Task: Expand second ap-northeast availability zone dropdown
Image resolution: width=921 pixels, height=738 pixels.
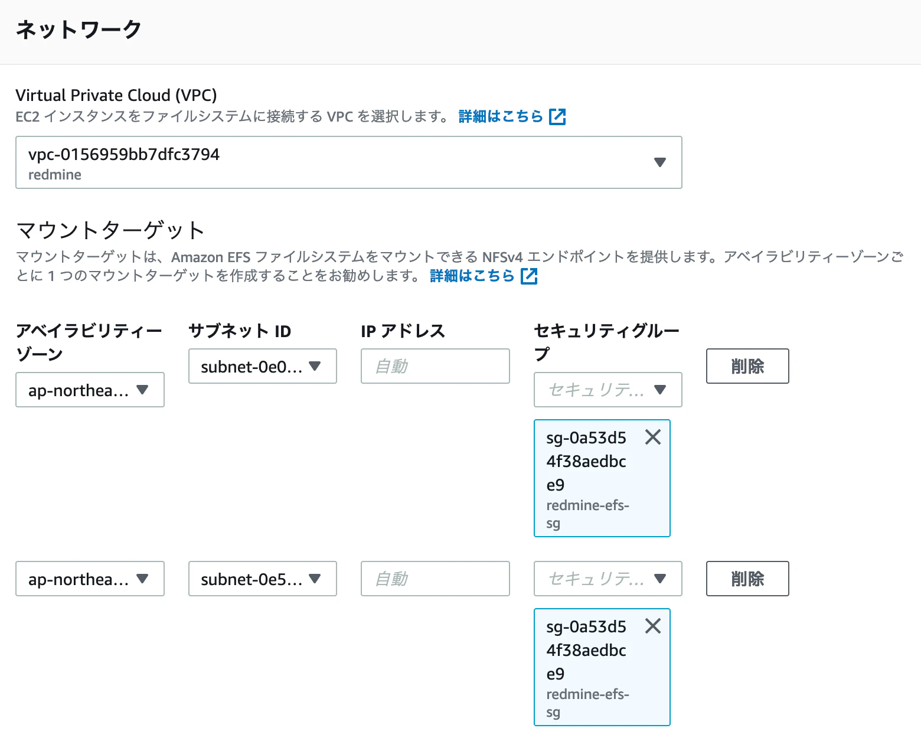Action: pos(90,579)
